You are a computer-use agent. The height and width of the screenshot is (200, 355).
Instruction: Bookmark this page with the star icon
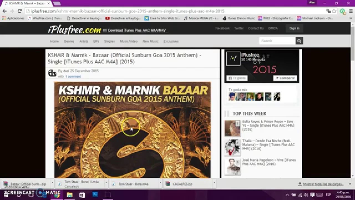click(x=334, y=11)
